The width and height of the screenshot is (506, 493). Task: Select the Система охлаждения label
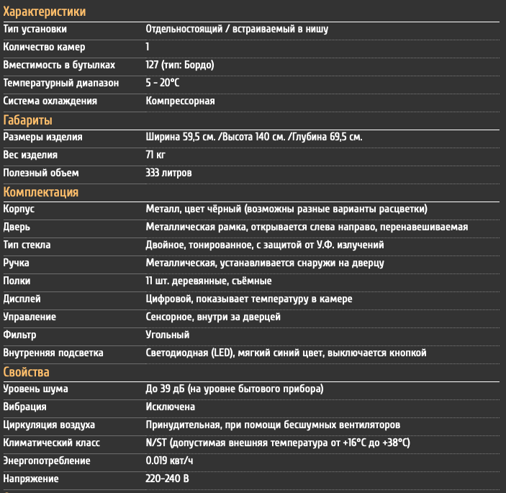point(50,101)
